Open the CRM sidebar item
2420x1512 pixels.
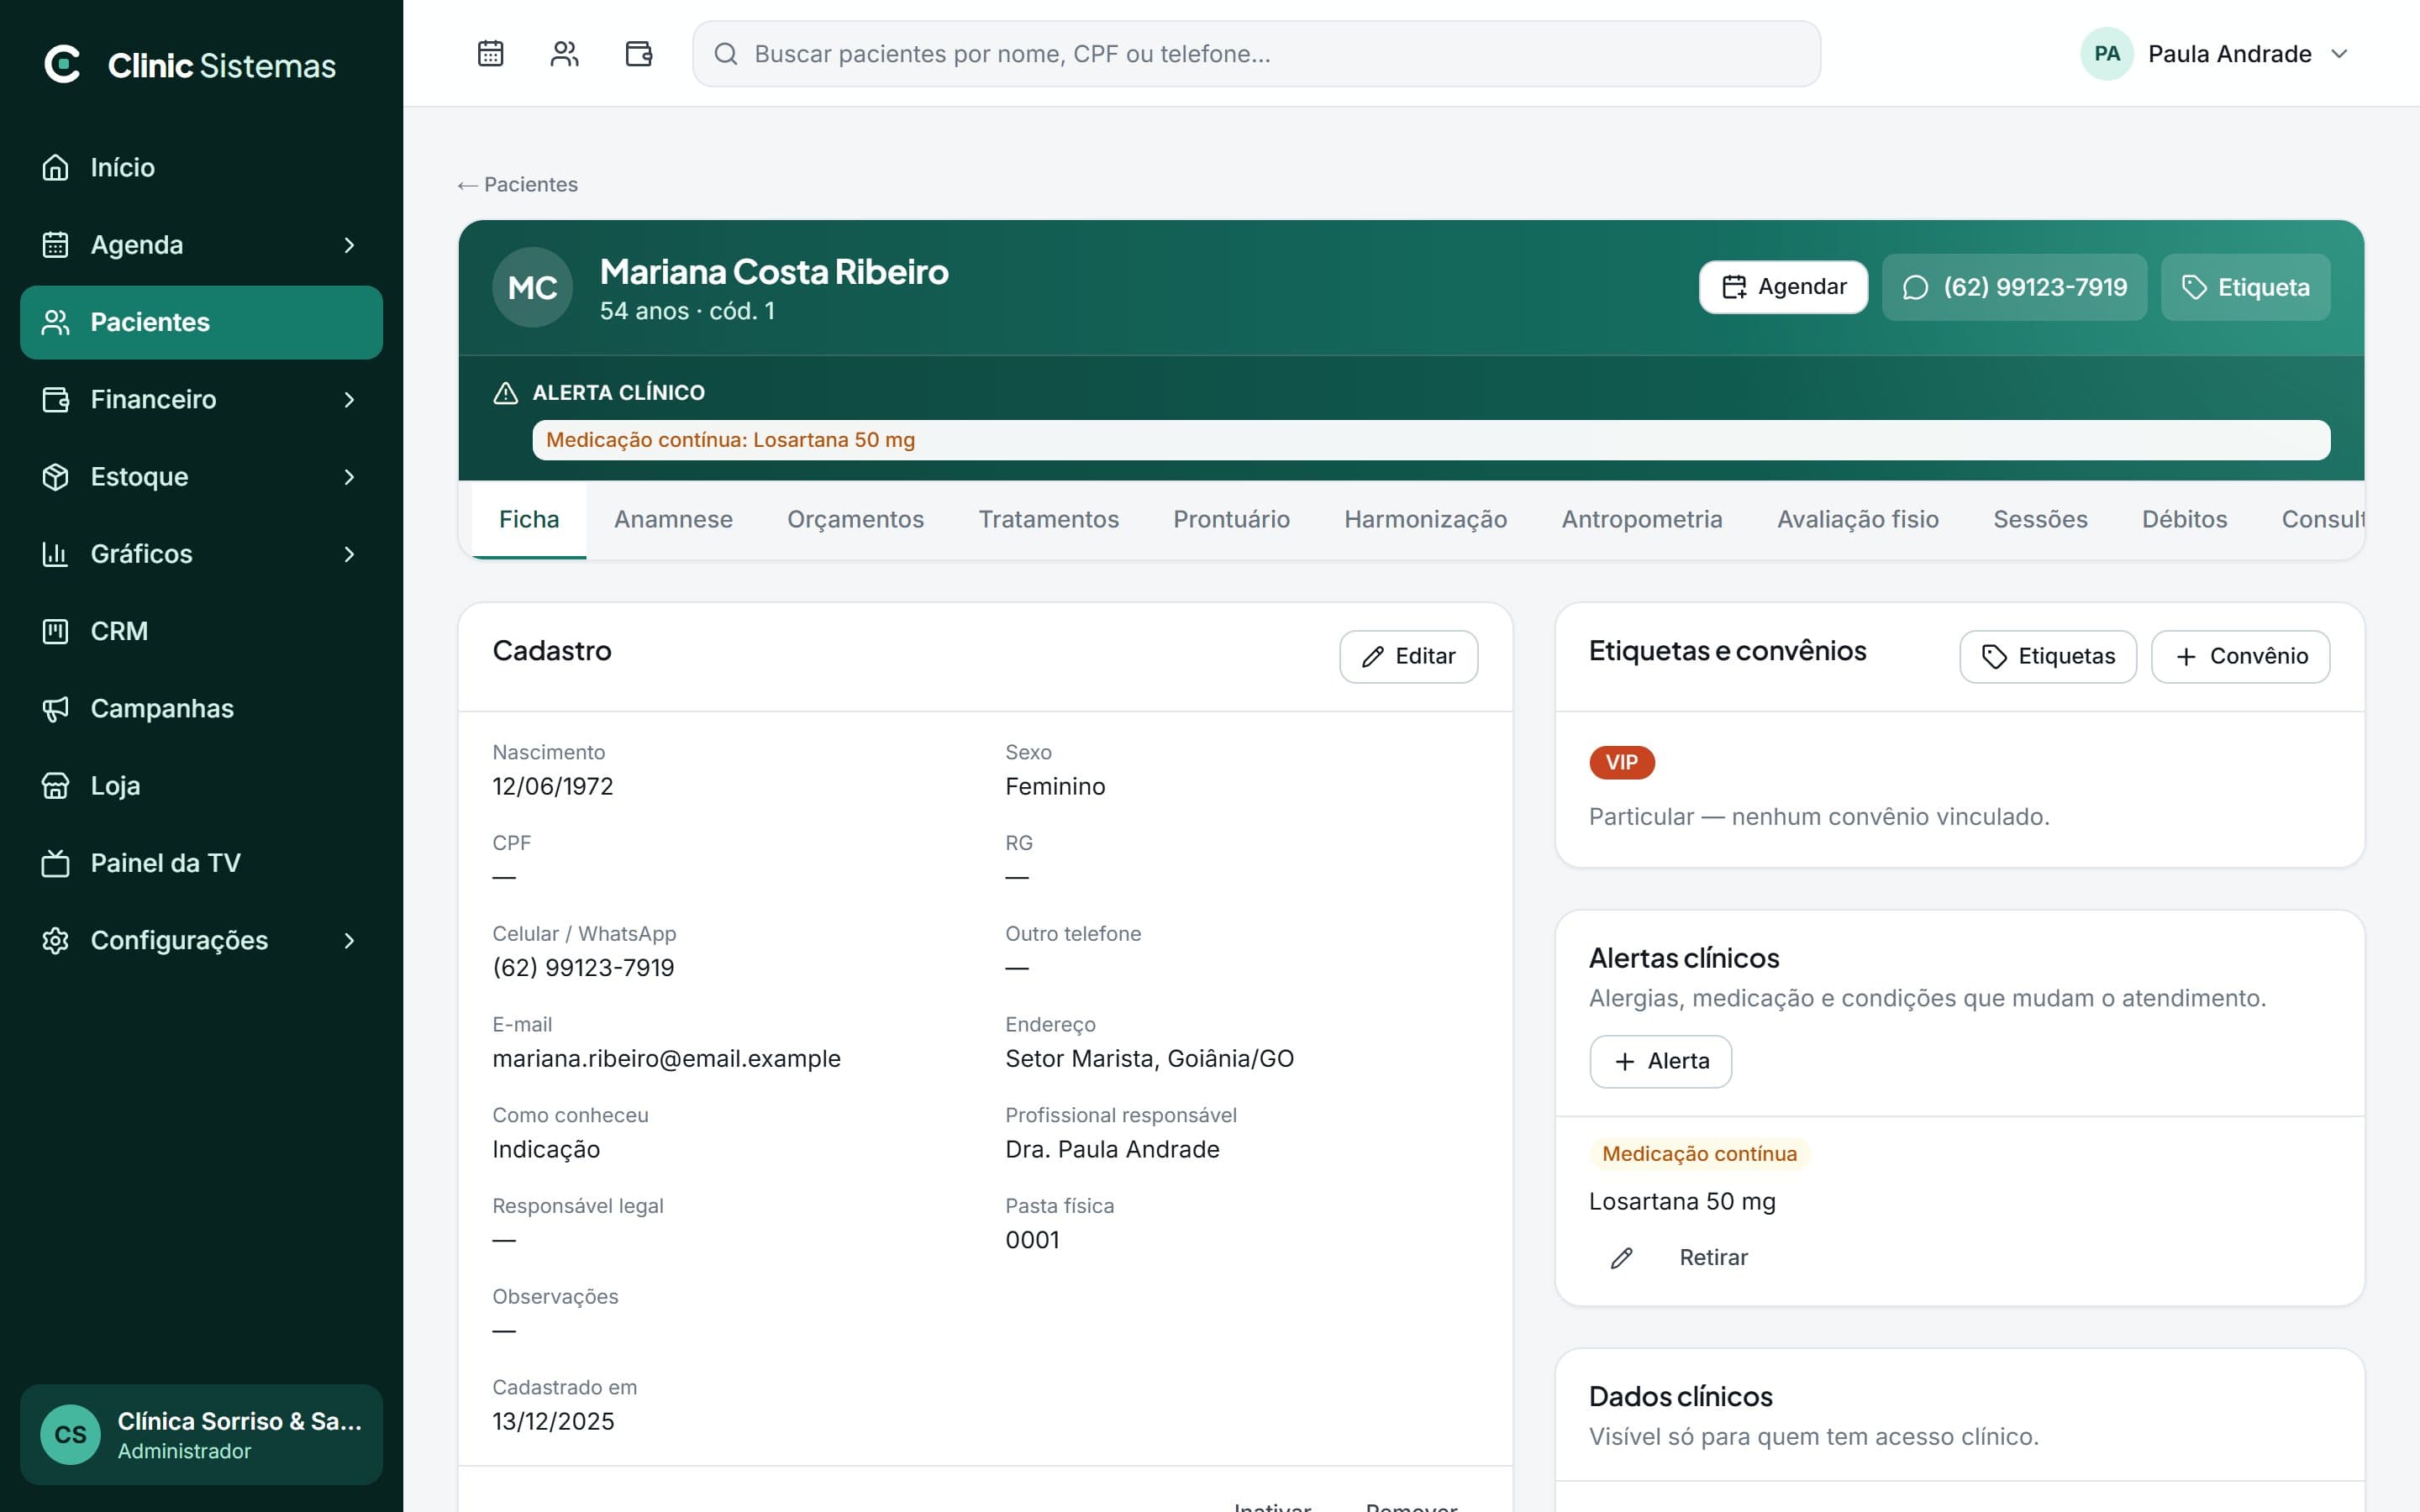[201, 631]
